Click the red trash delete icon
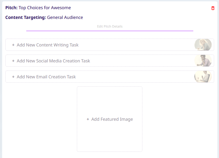This screenshot has height=158, width=219. click(x=213, y=8)
